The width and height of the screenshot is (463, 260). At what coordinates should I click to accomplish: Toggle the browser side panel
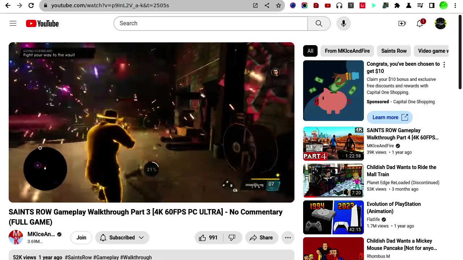pyautogui.click(x=432, y=5)
